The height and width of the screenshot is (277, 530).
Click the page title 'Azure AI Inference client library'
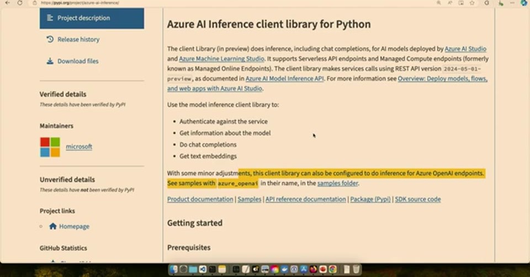[x=269, y=24]
